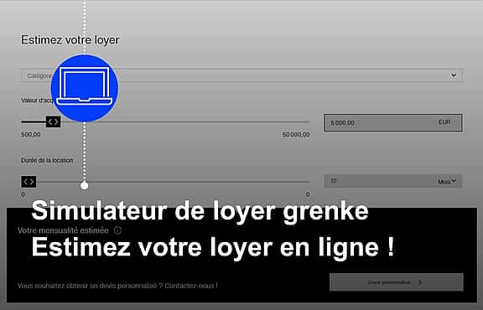Click the blue laptop circle icon
Image resolution: width=483 pixels, height=310 pixels.
pos(85,88)
